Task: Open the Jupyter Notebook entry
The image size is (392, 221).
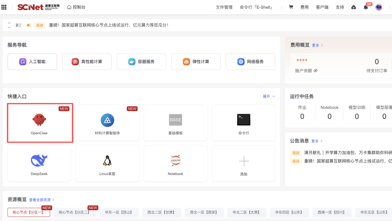Action: pos(175,160)
